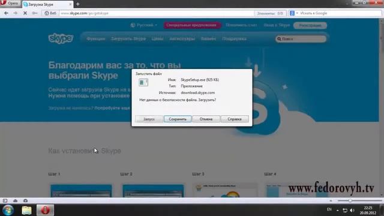Open Специальные предложения link

pos(191,25)
